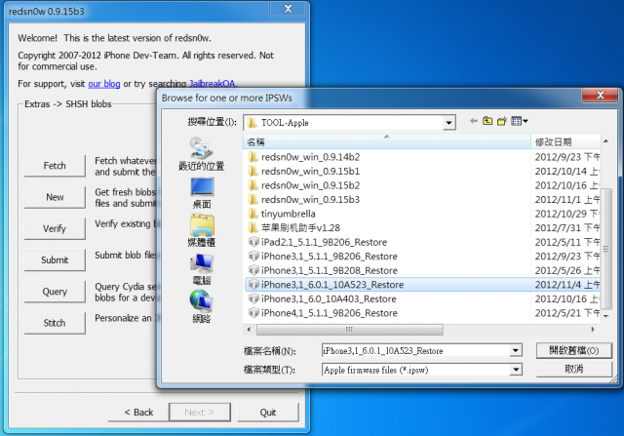The height and width of the screenshot is (436, 624).
Task: Click the Submit button in redsn0w
Action: click(55, 260)
